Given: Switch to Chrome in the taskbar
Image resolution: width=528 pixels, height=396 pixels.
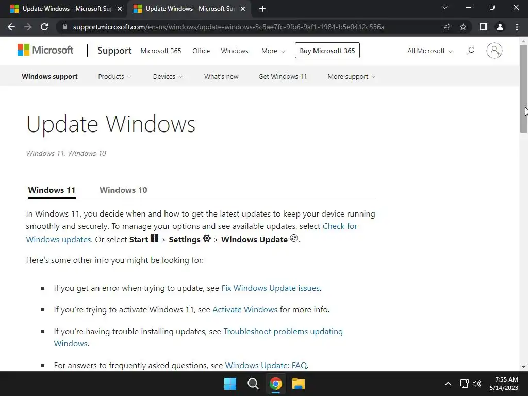Looking at the screenshot, I should click(x=275, y=384).
